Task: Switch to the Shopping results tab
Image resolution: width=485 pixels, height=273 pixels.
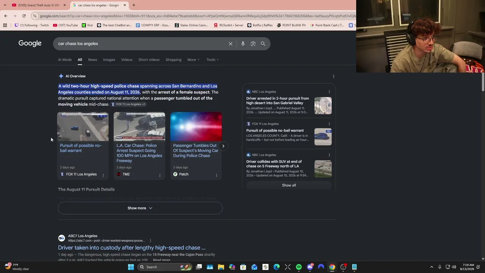Action: (x=174, y=60)
